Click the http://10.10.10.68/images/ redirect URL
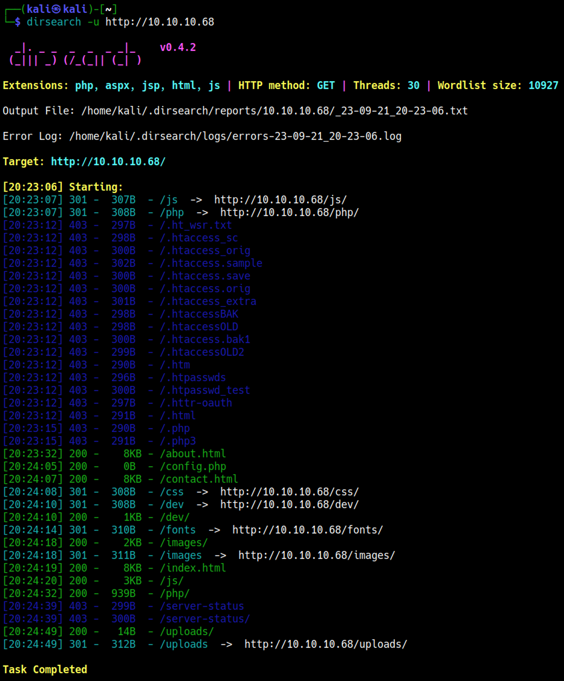This screenshot has width=564, height=681. [x=316, y=555]
